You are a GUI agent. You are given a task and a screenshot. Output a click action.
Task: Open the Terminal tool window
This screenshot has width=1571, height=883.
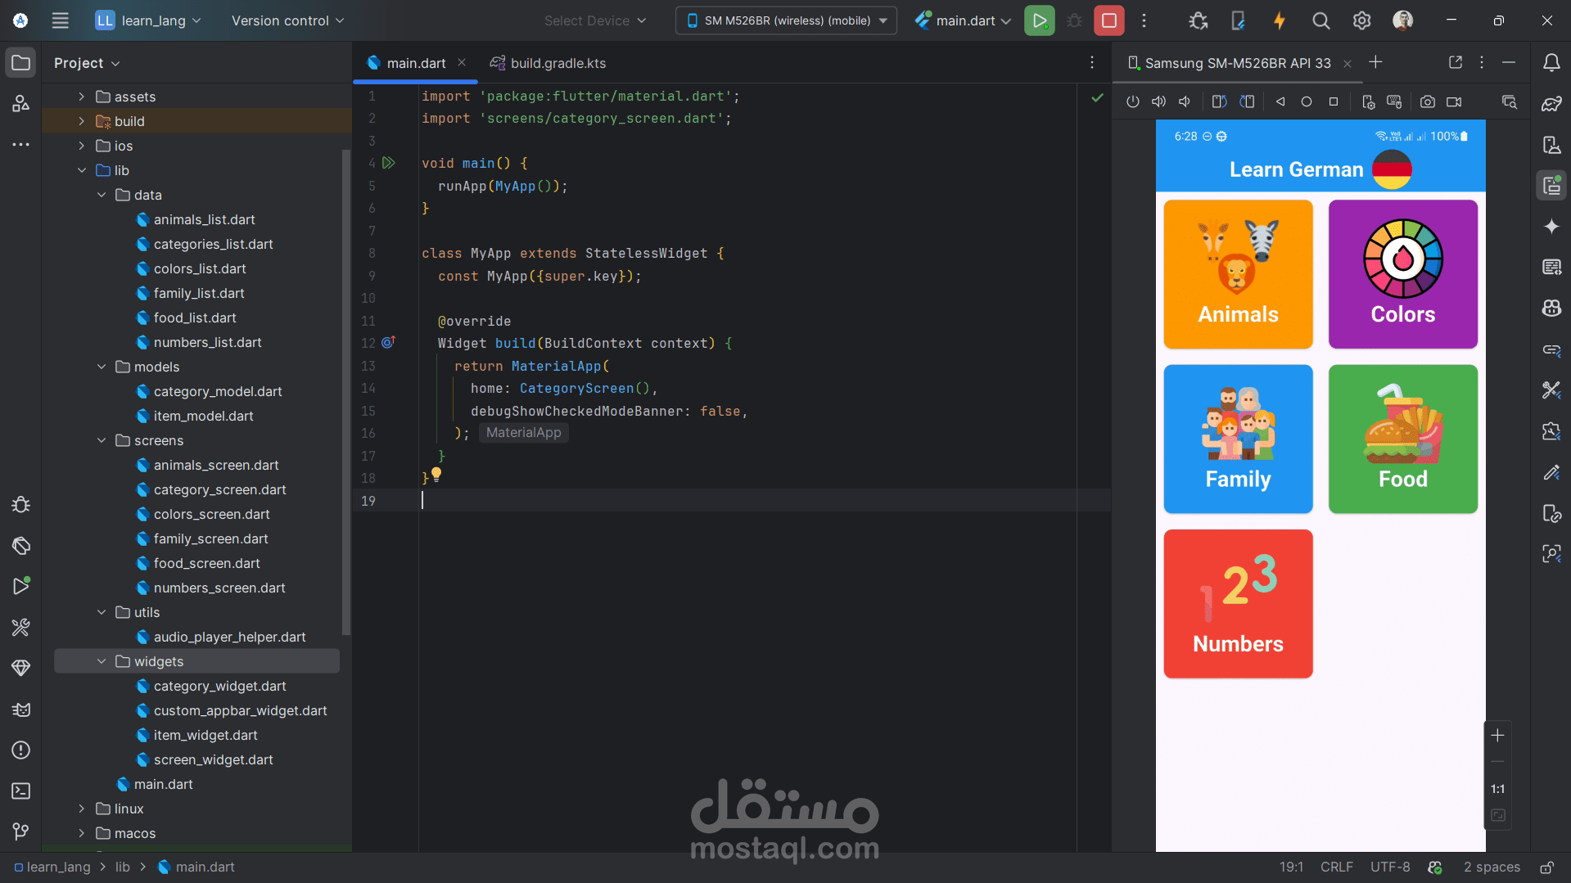click(x=21, y=791)
